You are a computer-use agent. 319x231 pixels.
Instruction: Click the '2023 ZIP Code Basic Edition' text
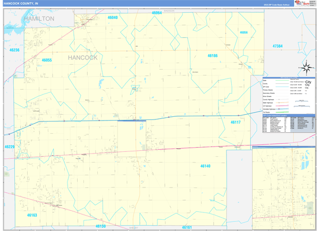pyautogui.click(x=276, y=5)
